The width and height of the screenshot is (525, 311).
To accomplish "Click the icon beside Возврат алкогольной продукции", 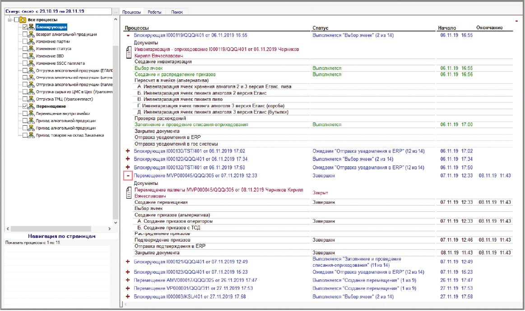I will [31, 34].
